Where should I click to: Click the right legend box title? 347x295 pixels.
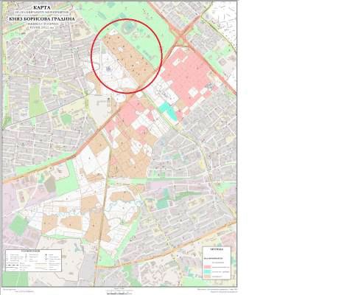[217, 249]
